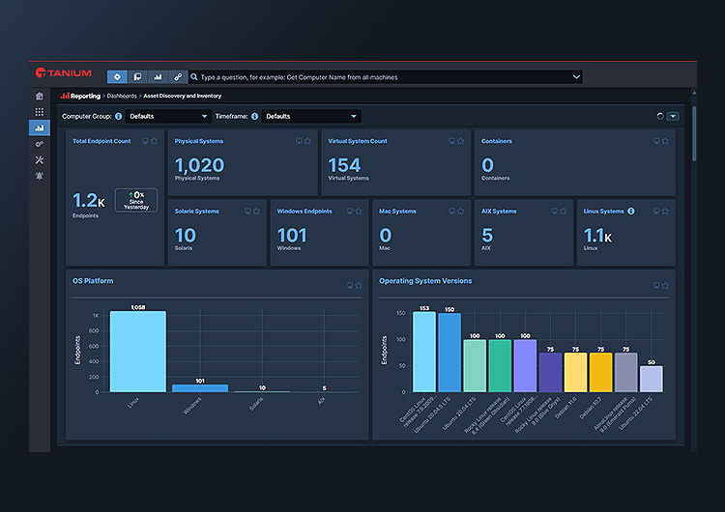Favorite the Total Endpoint Count panel with its star

click(155, 141)
